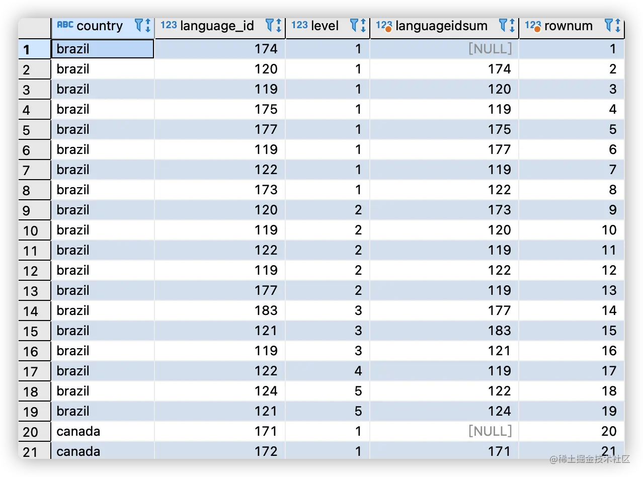This screenshot has height=477, width=643.
Task: Click language_id 177 in row 5
Action: pyautogui.click(x=220, y=129)
